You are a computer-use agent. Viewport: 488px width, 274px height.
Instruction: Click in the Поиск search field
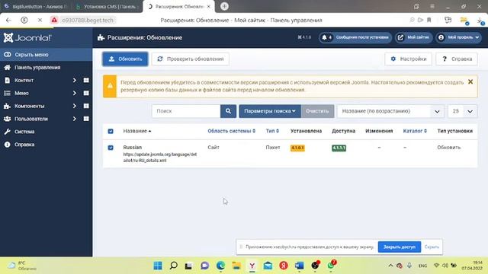[186, 111]
